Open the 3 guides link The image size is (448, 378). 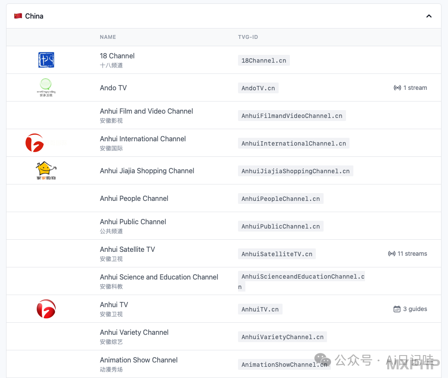click(410, 309)
